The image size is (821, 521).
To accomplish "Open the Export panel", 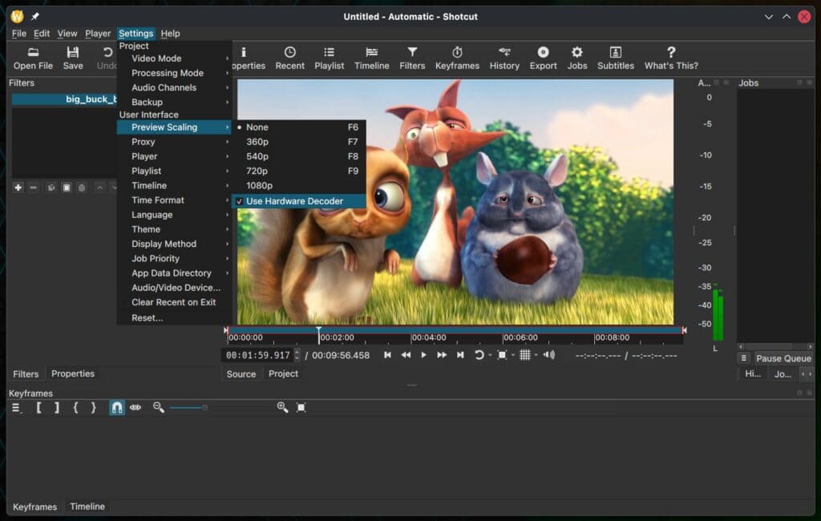I will click(x=543, y=57).
